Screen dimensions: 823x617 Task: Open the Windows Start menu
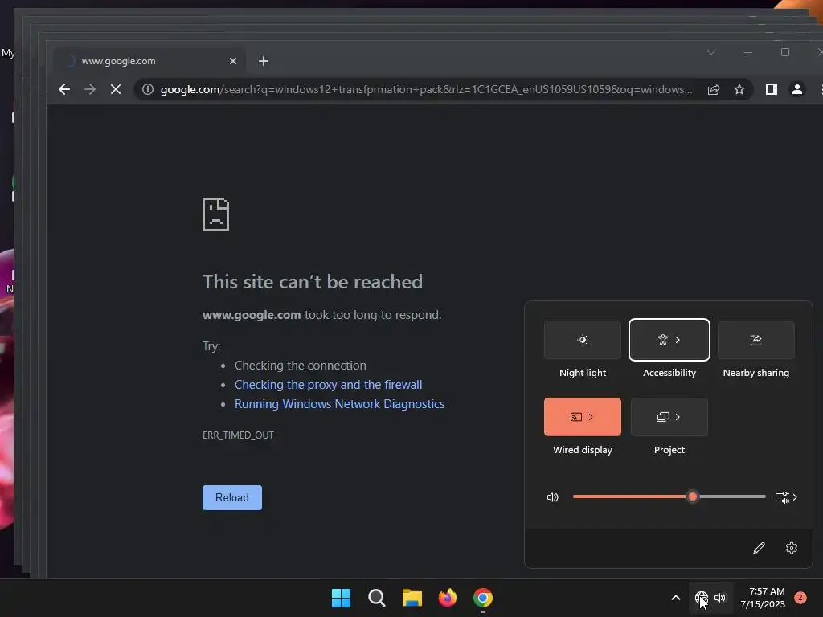[341, 598]
